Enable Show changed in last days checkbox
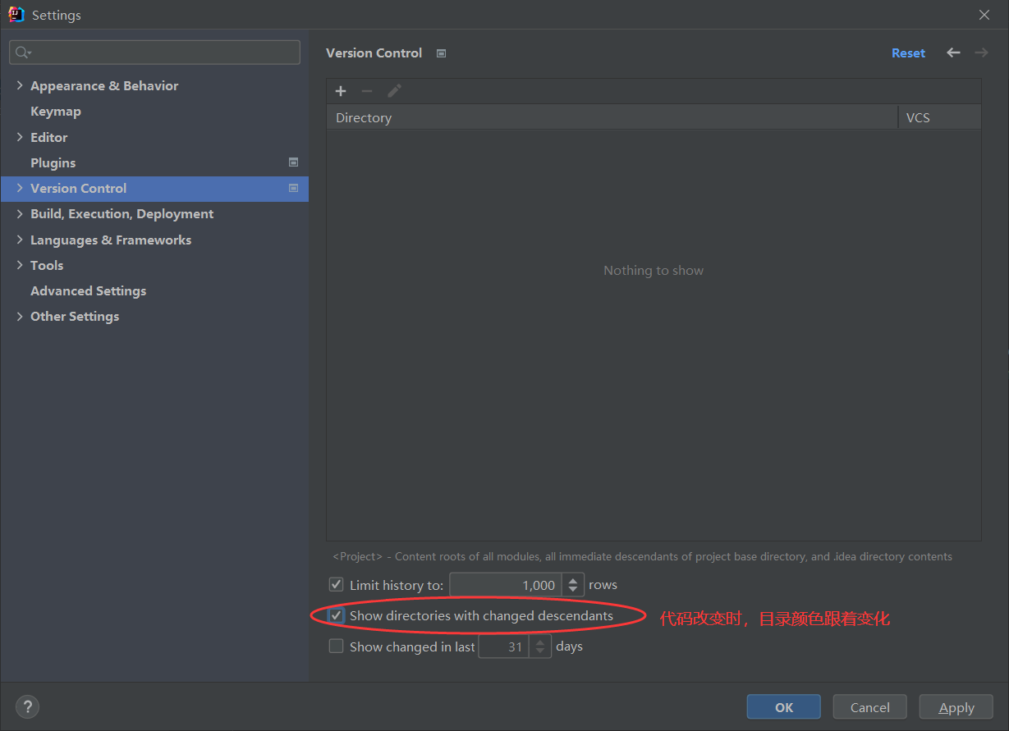This screenshot has width=1009, height=731. click(336, 646)
